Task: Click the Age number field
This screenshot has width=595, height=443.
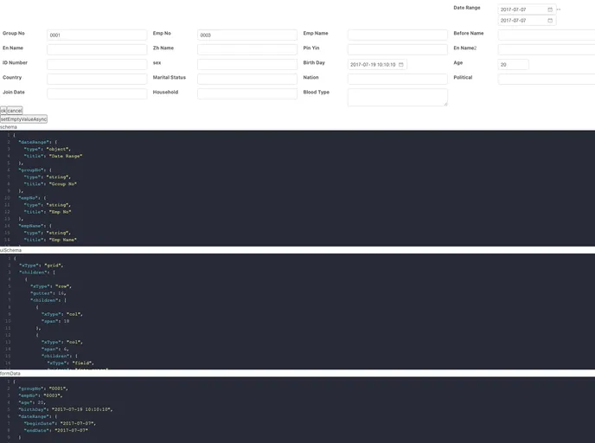Action: tap(513, 65)
